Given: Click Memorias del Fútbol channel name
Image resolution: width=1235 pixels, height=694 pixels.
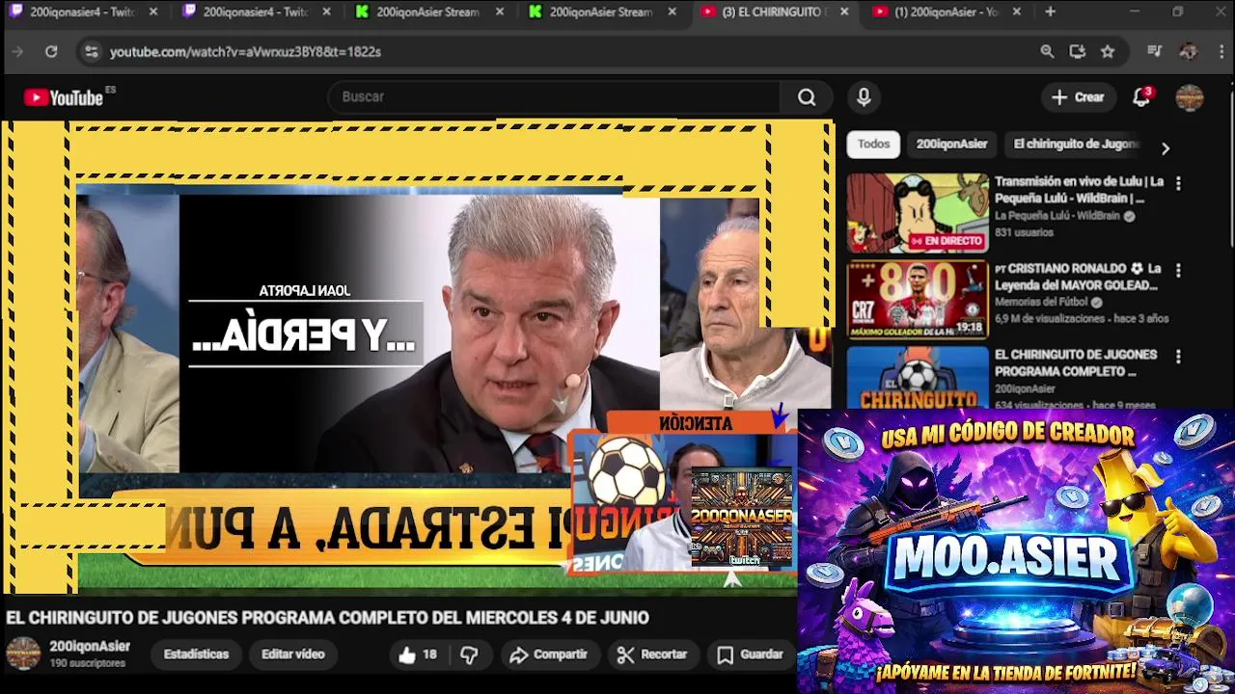Looking at the screenshot, I should click(1041, 303).
